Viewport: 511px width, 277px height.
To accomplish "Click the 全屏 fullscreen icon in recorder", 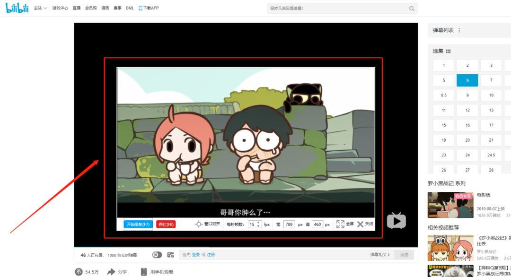I will click(340, 224).
